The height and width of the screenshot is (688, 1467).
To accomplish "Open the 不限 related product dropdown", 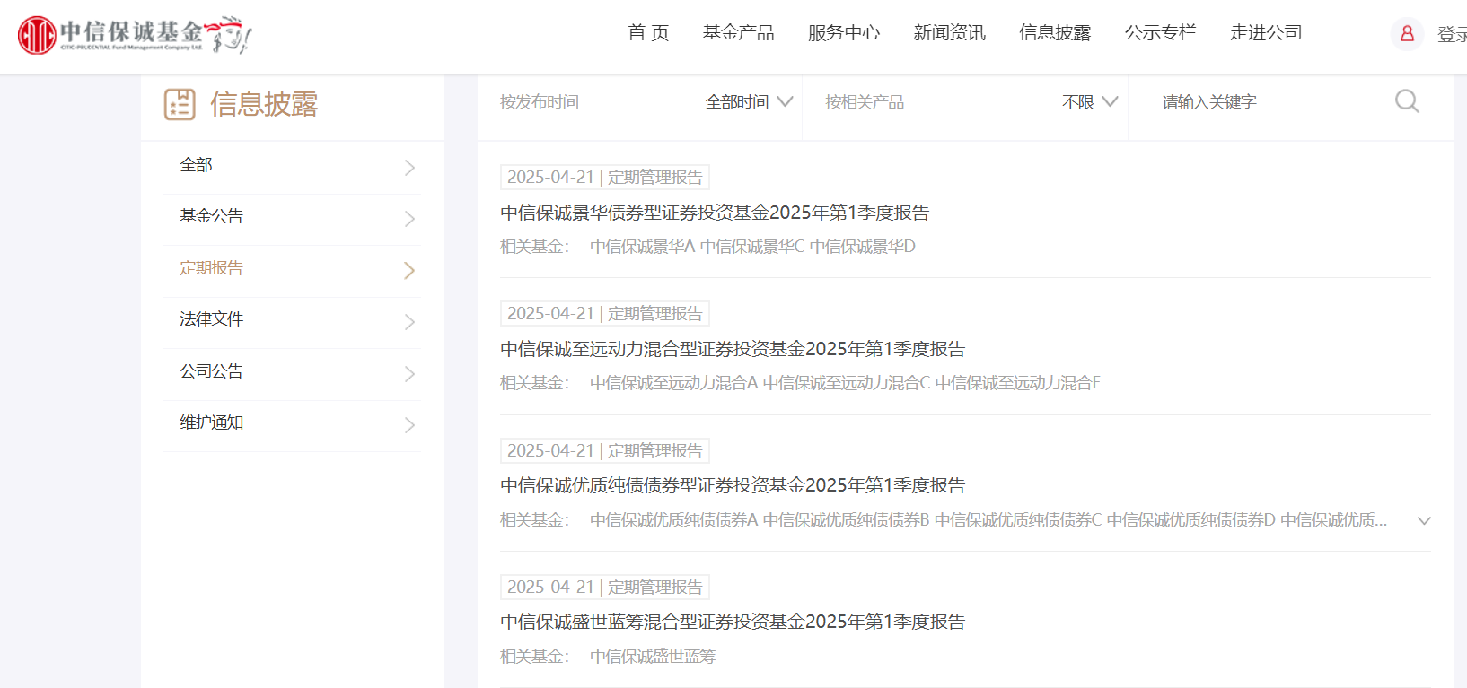I will click(x=1089, y=102).
